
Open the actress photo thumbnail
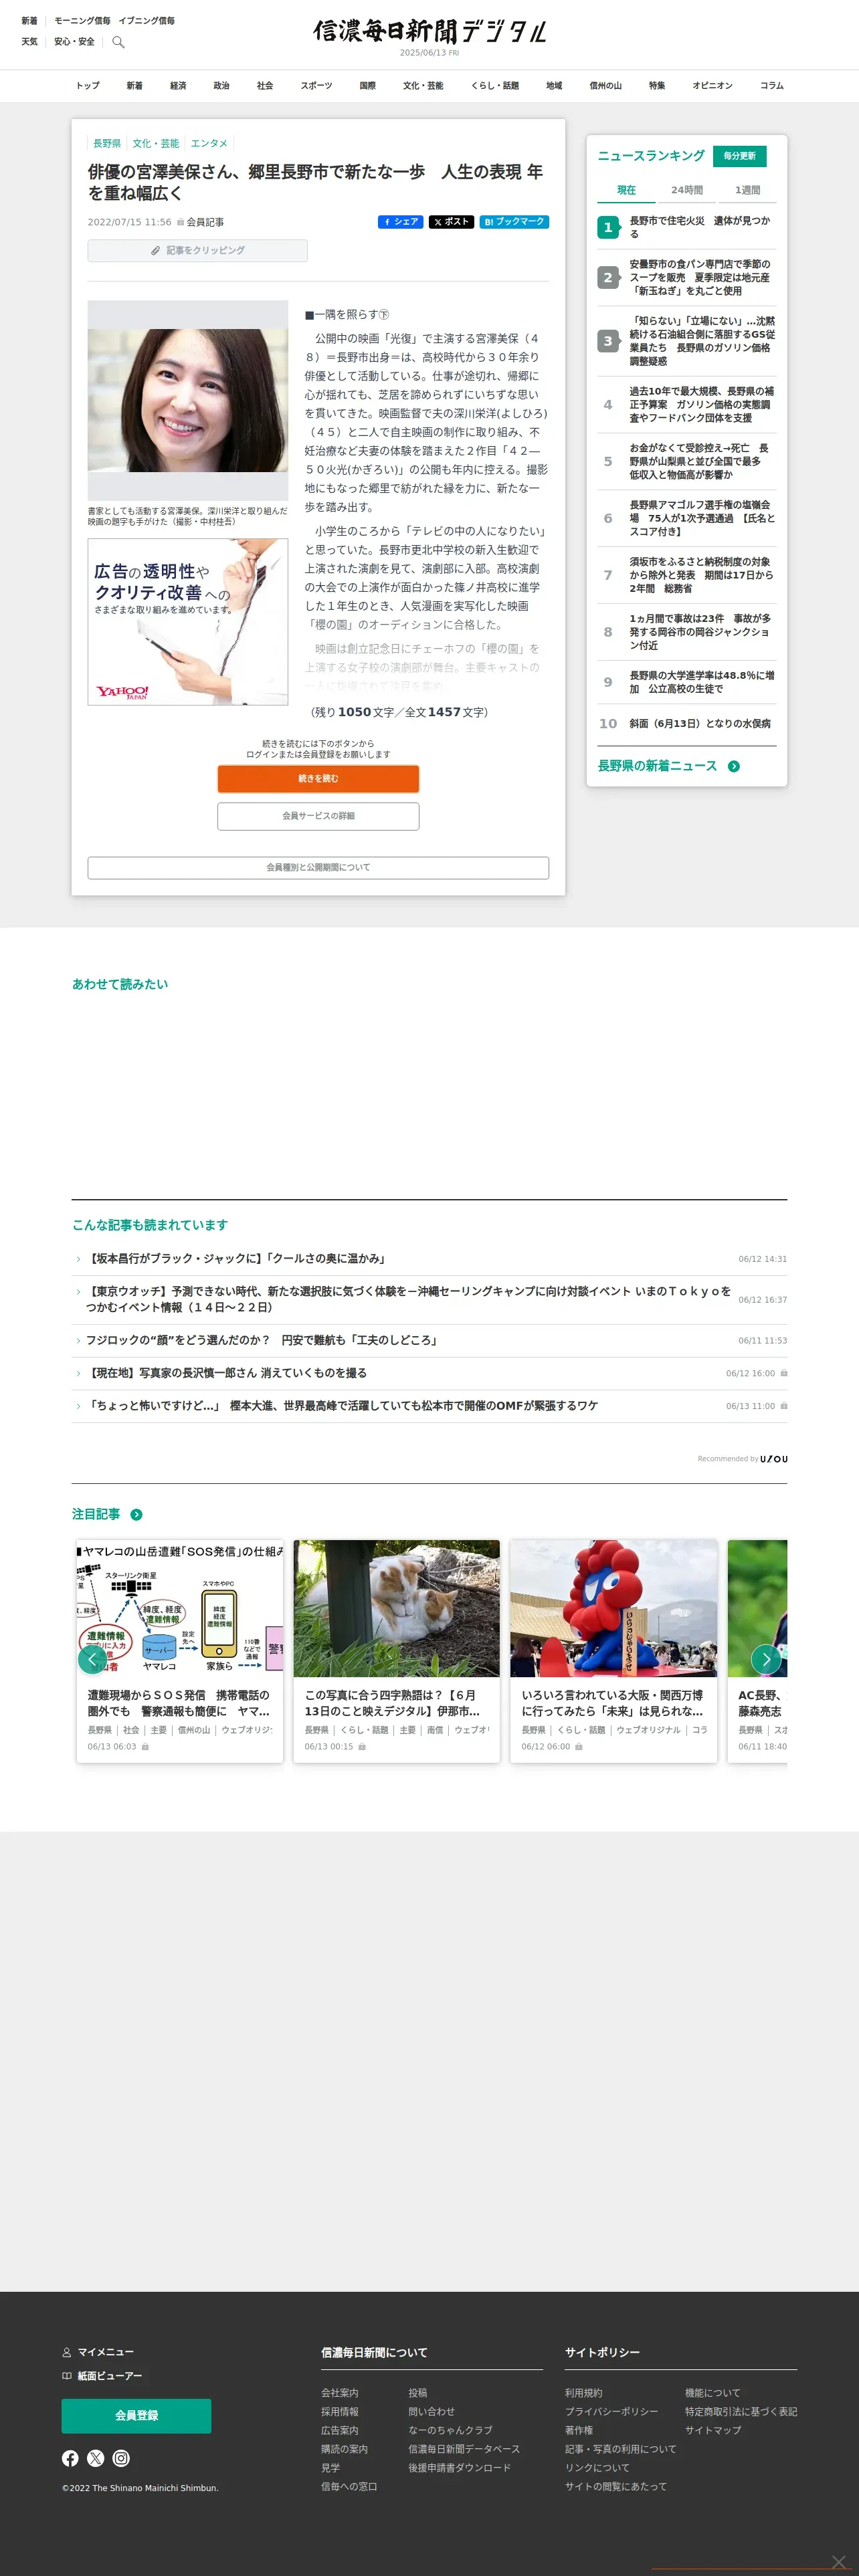[188, 400]
